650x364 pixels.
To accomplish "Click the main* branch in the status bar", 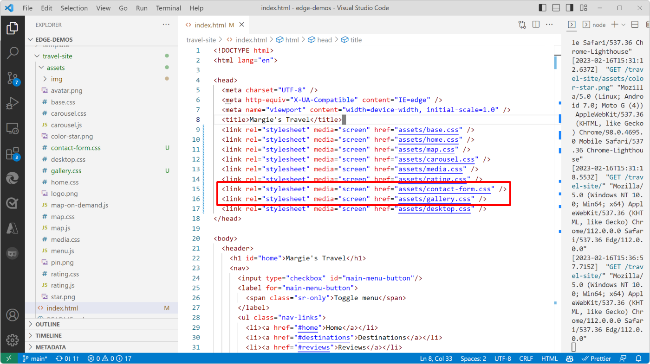I will click(x=35, y=358).
